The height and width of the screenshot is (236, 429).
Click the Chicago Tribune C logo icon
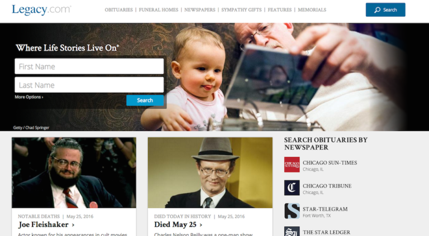pyautogui.click(x=292, y=187)
